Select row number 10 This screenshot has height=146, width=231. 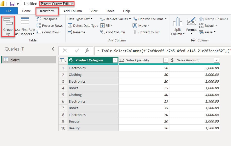pos(63,128)
